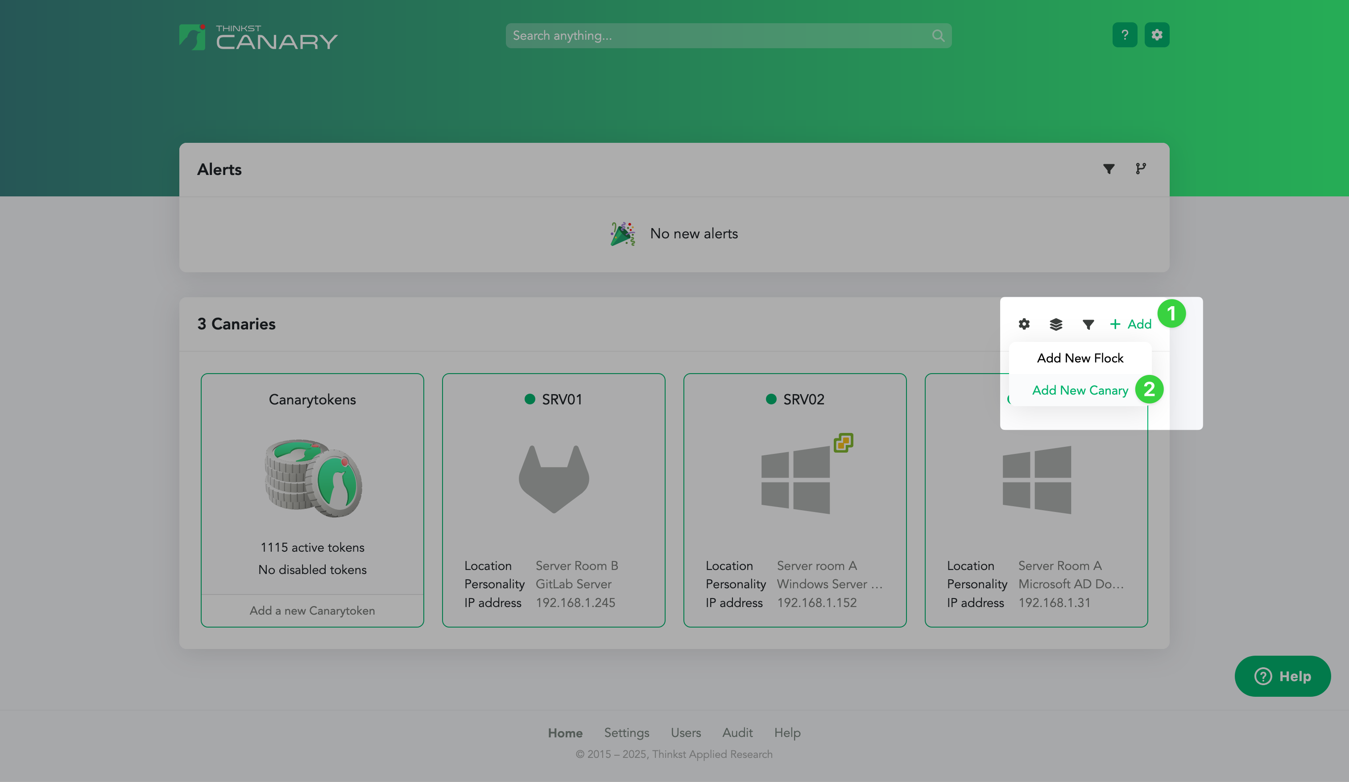This screenshot has height=782, width=1349.
Task: Go to Home footer link
Action: click(x=565, y=733)
